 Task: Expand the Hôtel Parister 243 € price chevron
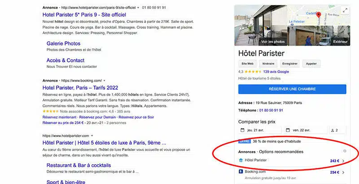coord(343,160)
